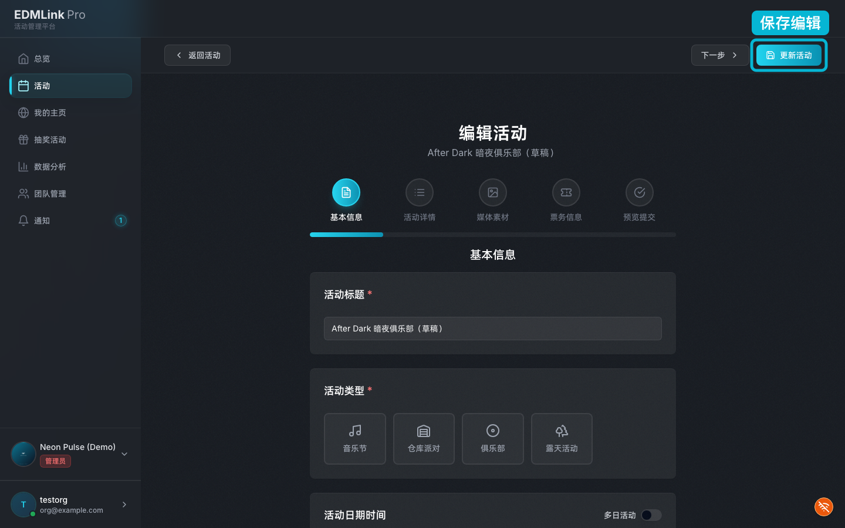
Task: Click the 数据分析 chart icon
Action: pos(23,167)
